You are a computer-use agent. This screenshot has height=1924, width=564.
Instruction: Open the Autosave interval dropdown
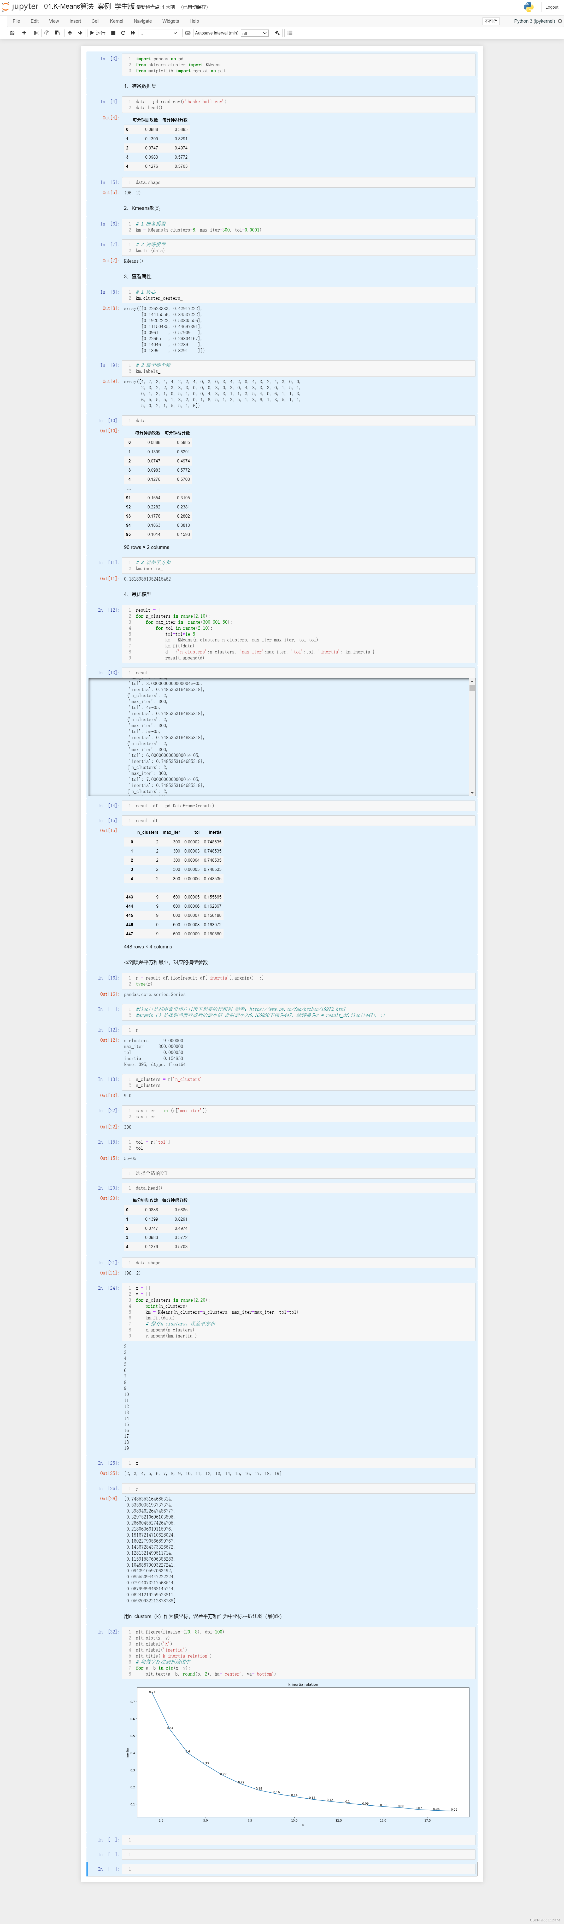(254, 33)
